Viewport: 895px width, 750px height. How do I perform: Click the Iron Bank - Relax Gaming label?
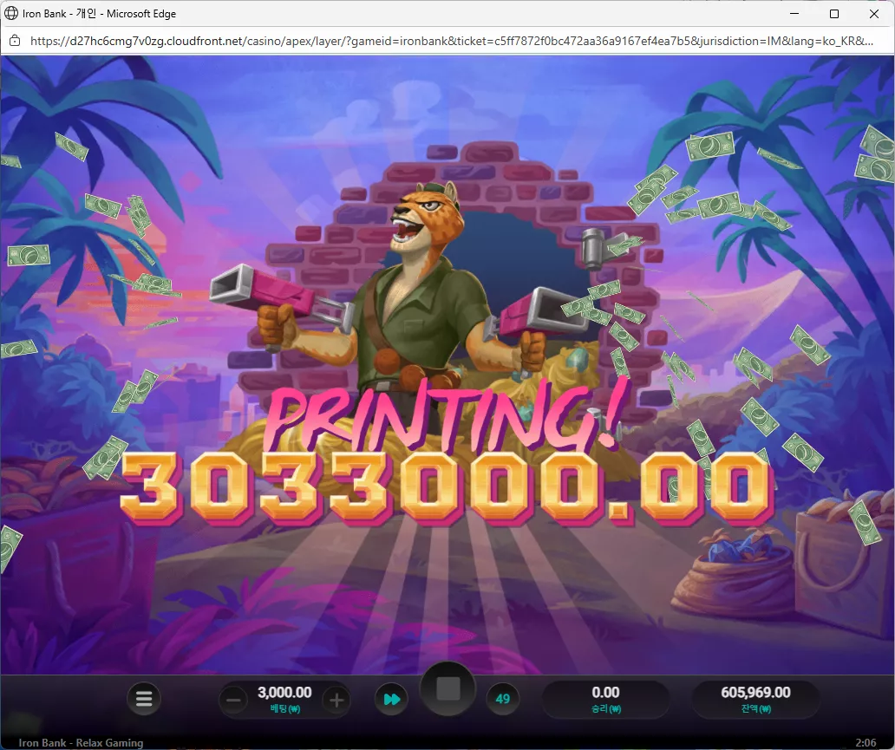pyautogui.click(x=81, y=742)
